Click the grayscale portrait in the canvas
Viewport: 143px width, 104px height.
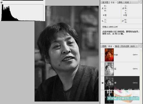[x=67, y=54]
